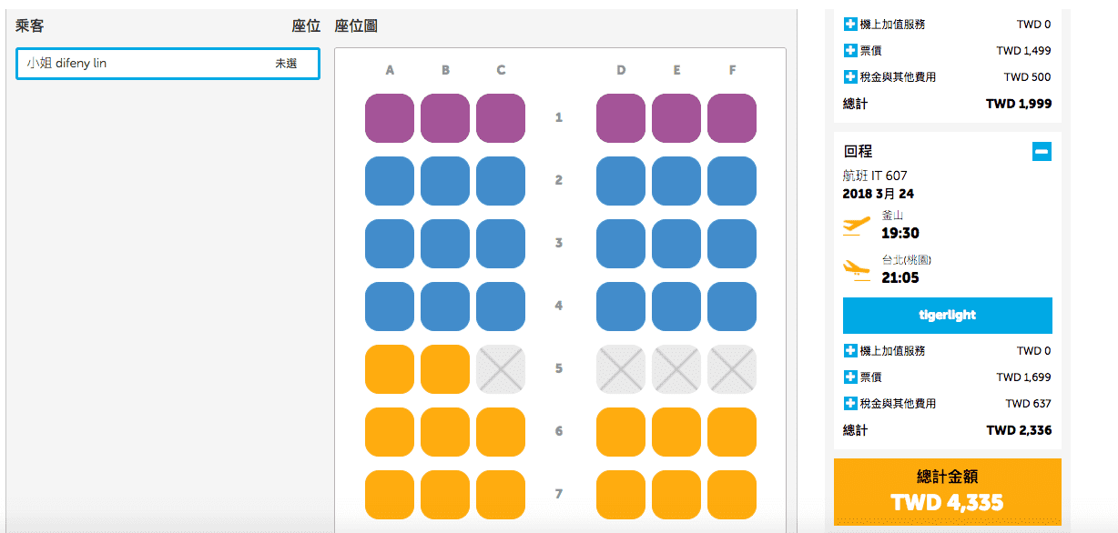Expand return flight 機上加值服務 details
The image size is (1118, 533).
[850, 351]
